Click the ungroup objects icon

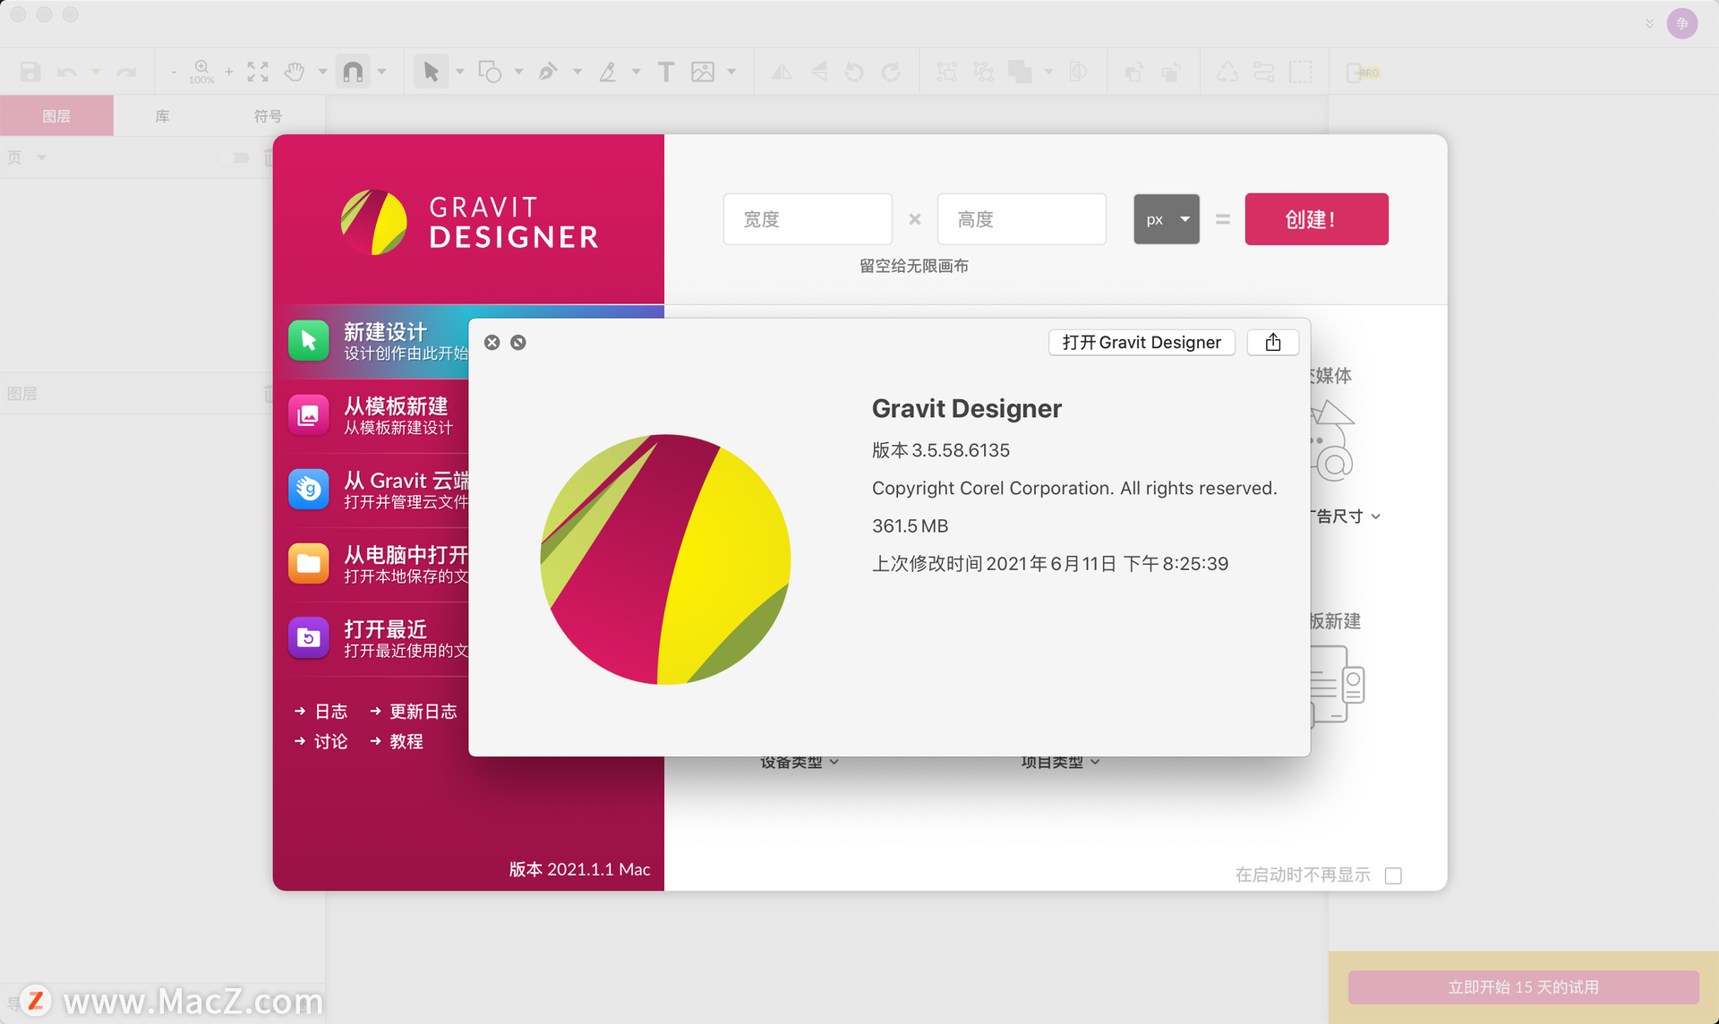click(x=983, y=72)
